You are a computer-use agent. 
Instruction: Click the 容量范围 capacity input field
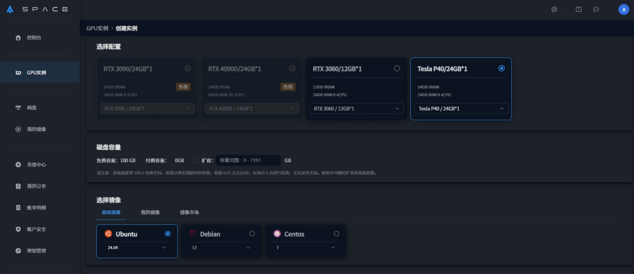point(248,160)
